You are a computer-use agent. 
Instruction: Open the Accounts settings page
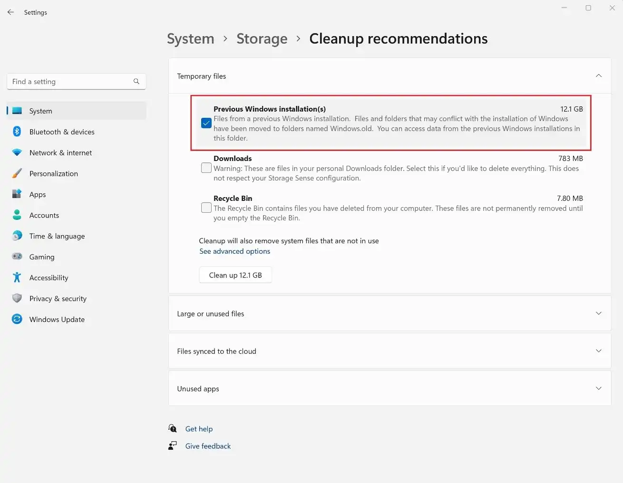77,215
